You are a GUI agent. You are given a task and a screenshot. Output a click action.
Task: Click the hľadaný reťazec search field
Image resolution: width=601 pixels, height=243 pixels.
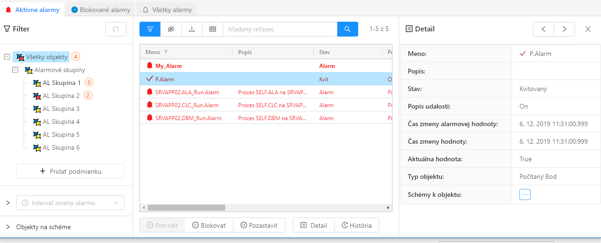(x=280, y=29)
